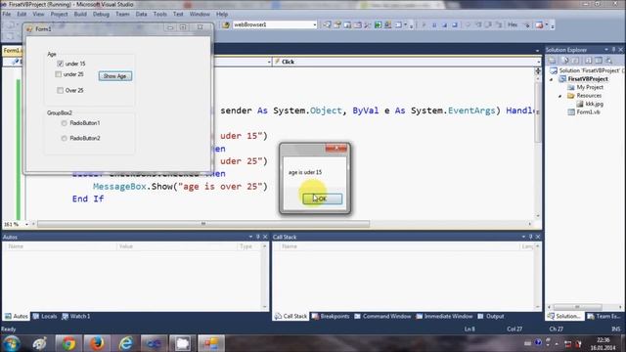626x352 pixels.
Task: Pin the Solution Explorer panel
Action: tap(613, 50)
